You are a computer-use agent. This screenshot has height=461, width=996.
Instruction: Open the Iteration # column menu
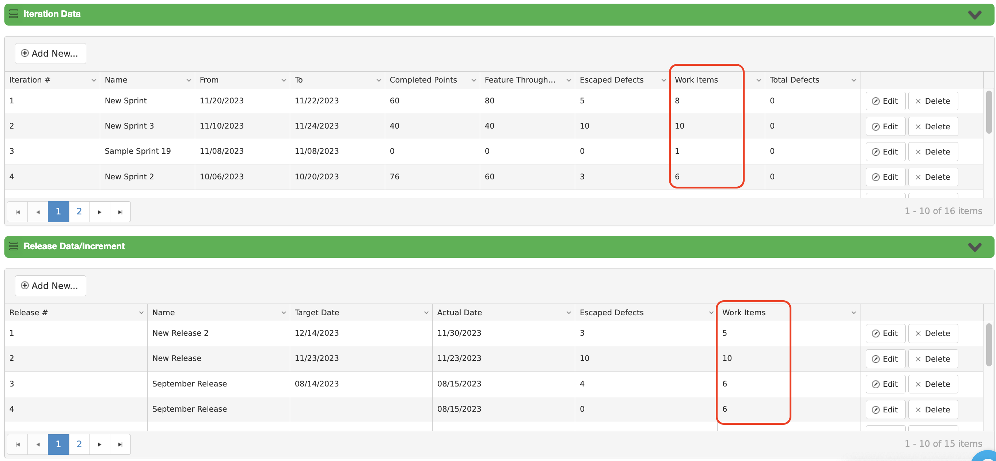coord(94,80)
